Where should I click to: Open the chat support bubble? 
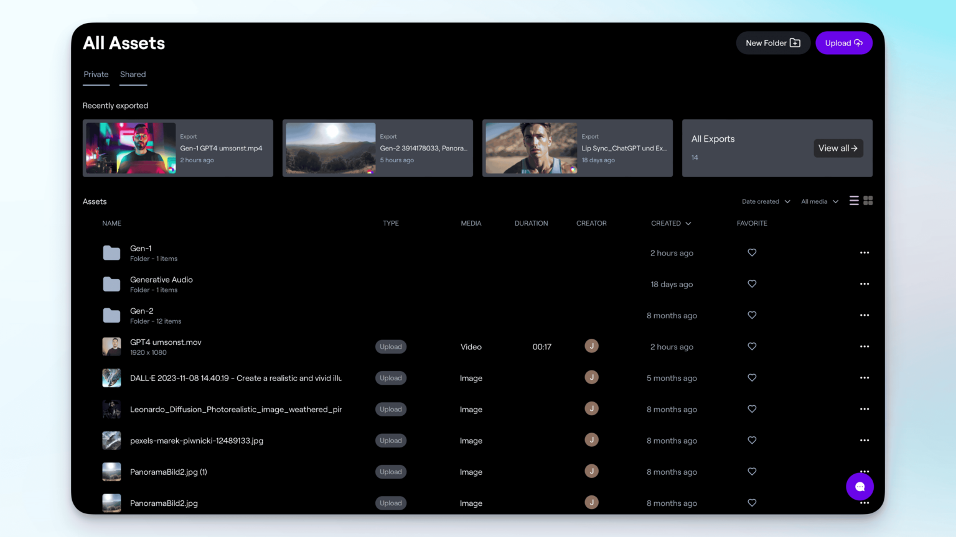(860, 487)
